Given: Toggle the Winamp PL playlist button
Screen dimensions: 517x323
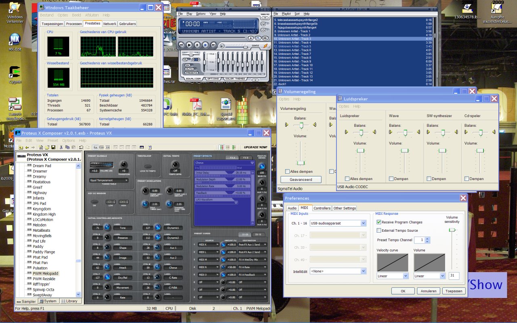Looking at the screenshot, I should (258, 38).
